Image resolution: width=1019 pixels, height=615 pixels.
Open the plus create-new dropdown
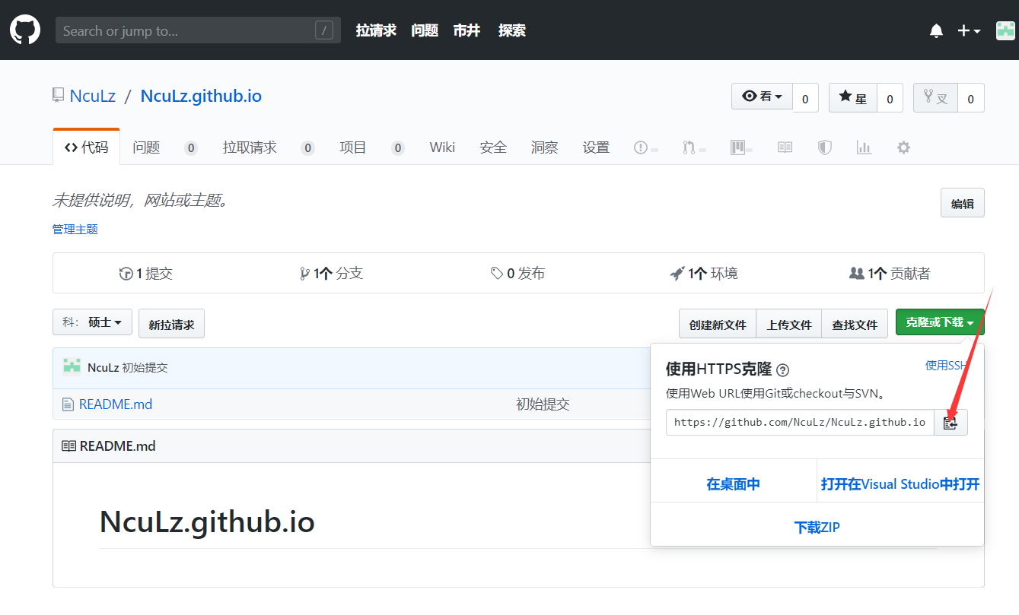(x=969, y=31)
